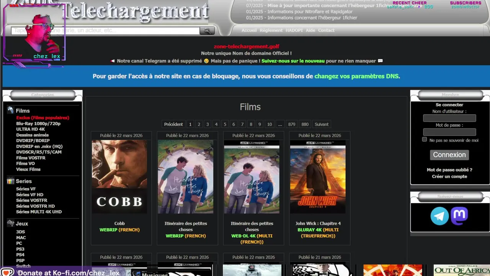Select 'Séries VF HD' category
The width and height of the screenshot is (490, 276).
point(29,195)
